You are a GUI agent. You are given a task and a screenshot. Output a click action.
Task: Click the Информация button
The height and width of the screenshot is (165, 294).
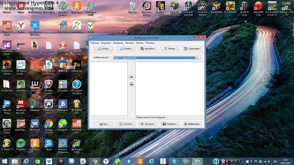point(192,124)
